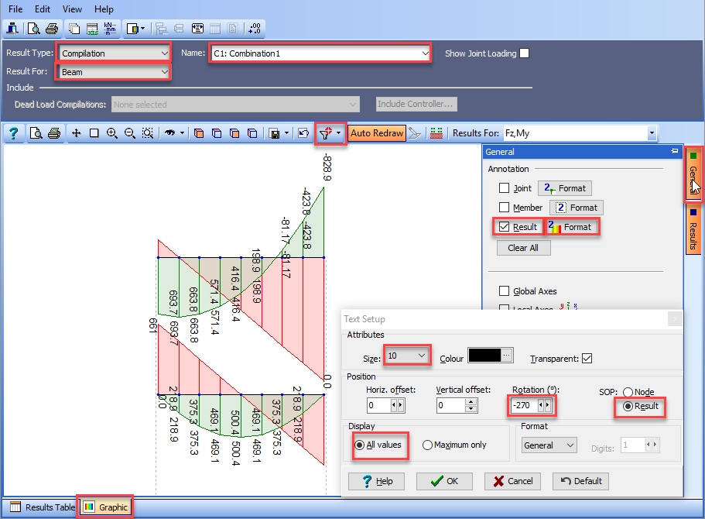Open the Format General dropdown
705x519 pixels.
tap(549, 445)
